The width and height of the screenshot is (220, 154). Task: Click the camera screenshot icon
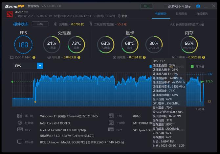tap(198, 6)
